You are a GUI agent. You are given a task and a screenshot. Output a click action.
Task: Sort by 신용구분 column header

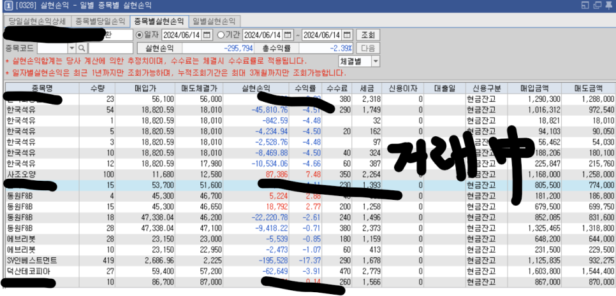pyautogui.click(x=487, y=88)
